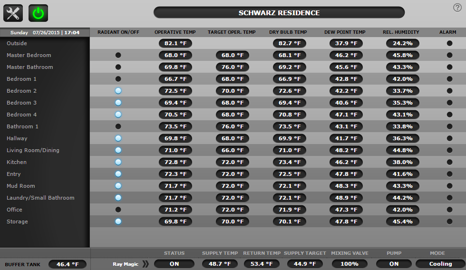The width and height of the screenshot is (466, 270).
Task: Click the Office alarm indicator dot
Action: (x=449, y=210)
